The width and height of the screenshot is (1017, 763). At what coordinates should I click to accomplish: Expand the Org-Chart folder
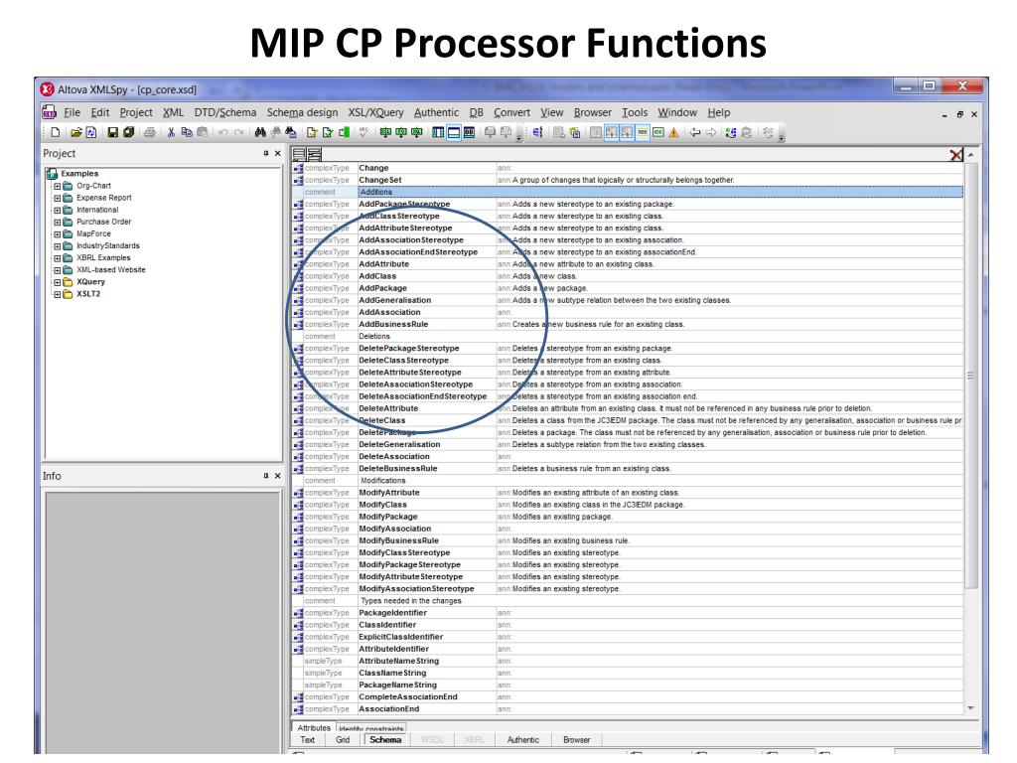click(x=57, y=186)
